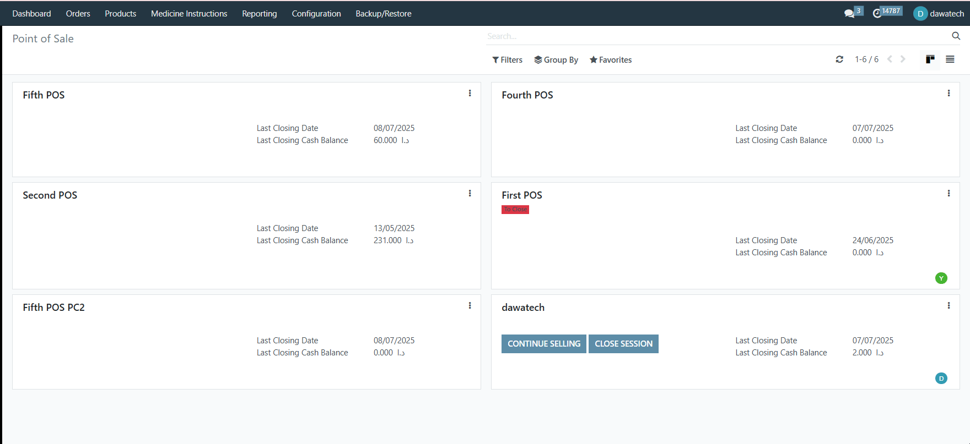Open the Group By dropdown

click(x=556, y=60)
